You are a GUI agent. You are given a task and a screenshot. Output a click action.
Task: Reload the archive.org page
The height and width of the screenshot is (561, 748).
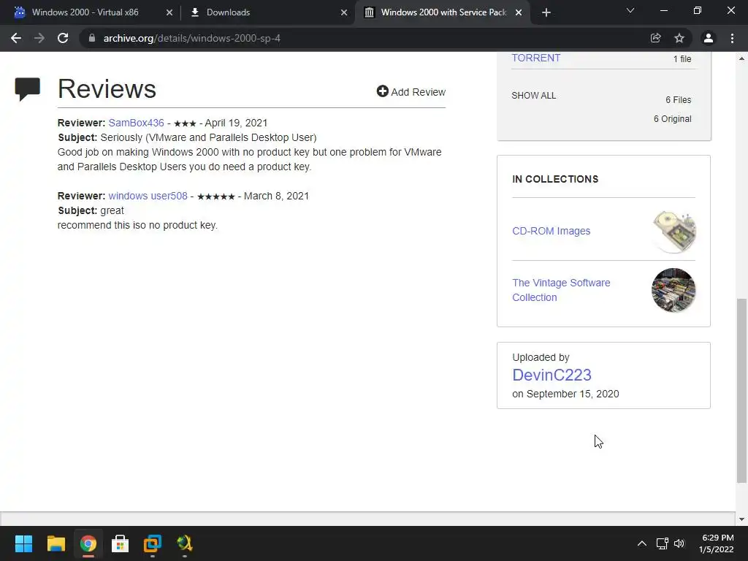click(x=63, y=38)
